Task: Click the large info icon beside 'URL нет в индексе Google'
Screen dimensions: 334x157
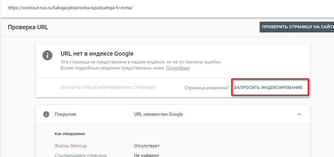Action: 47,55
